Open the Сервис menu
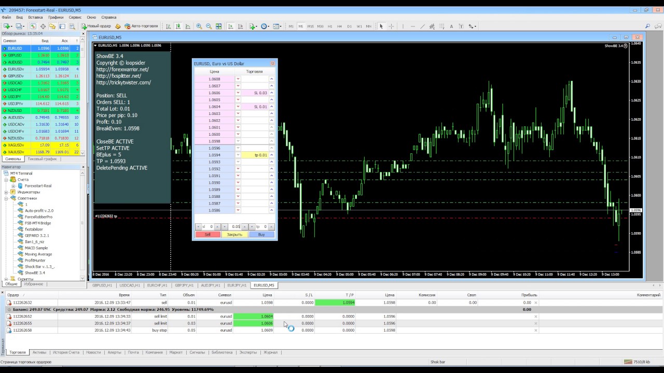The image size is (664, 373). click(x=75, y=17)
